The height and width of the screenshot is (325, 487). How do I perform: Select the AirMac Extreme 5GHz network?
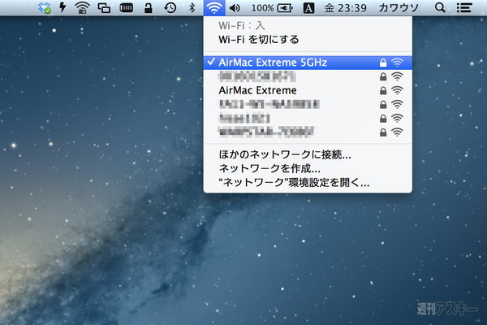[308, 63]
